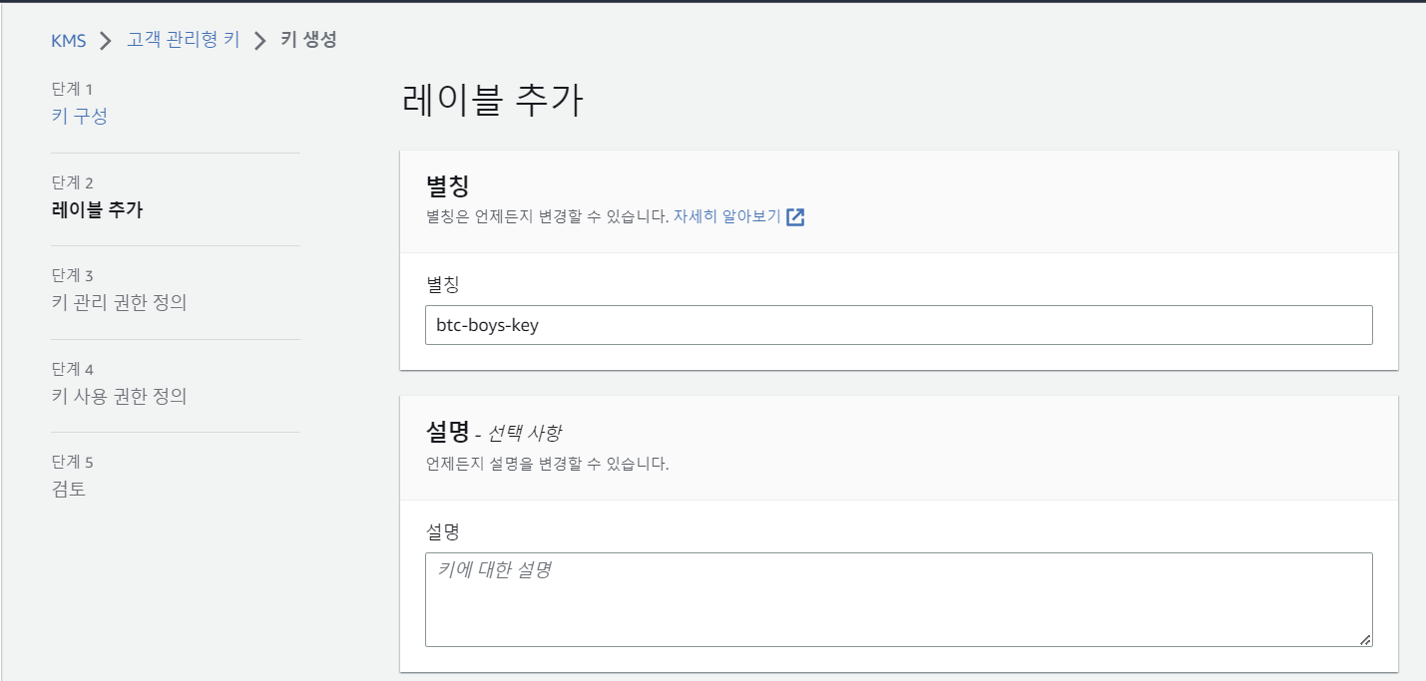The image size is (1426, 681).
Task: Click the 설명 label above the textarea
Action: click(443, 531)
